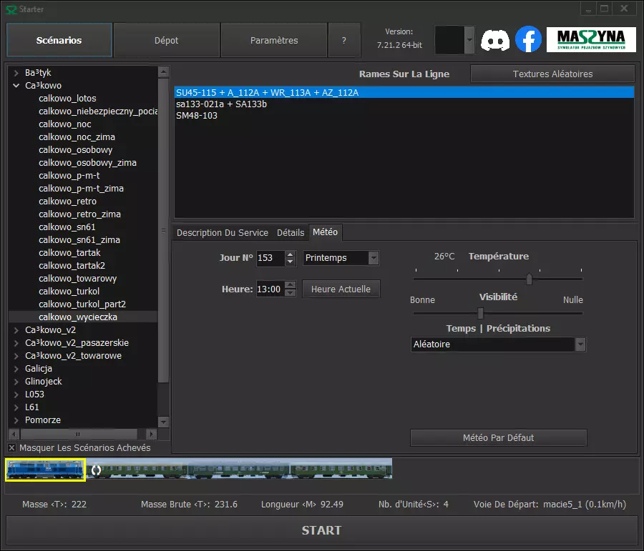Viewport: 644px width, 551px height.
Task: Open the Printemps season dropdown
Action: (341, 258)
